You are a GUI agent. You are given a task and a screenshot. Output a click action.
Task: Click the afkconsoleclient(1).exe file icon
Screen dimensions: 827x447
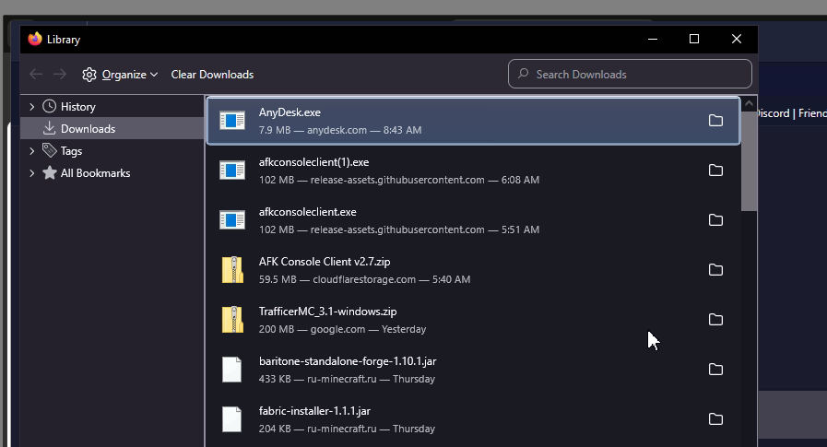tap(232, 171)
